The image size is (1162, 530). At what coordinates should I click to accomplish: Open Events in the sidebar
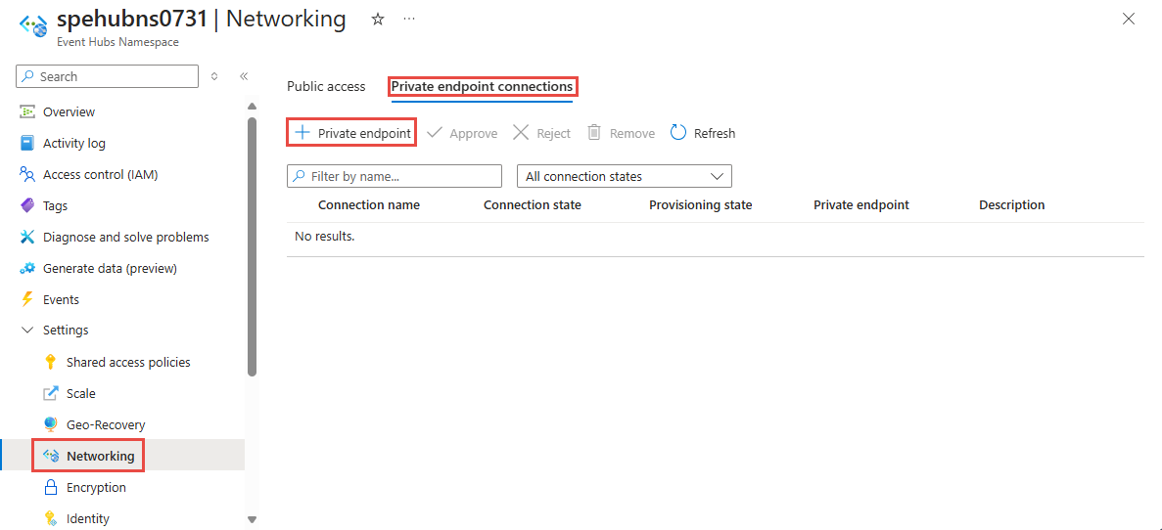point(61,299)
